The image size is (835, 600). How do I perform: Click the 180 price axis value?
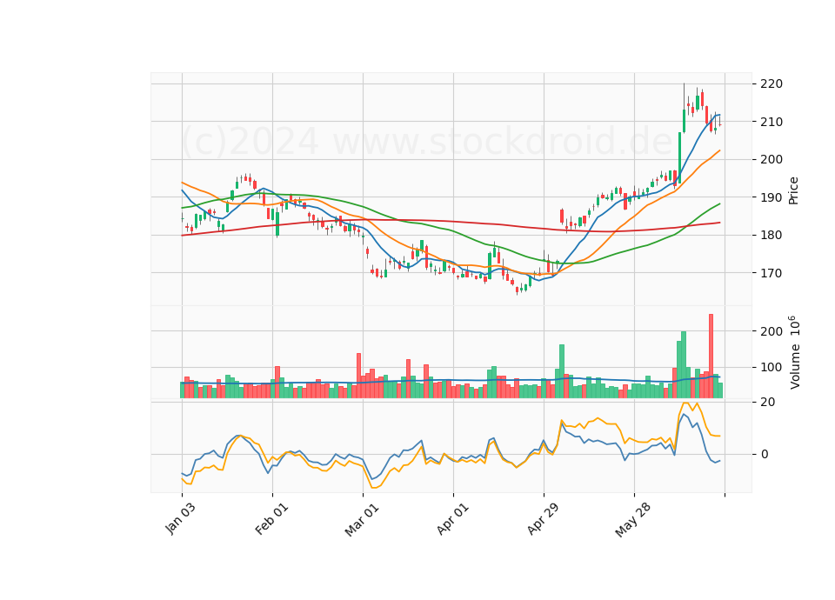(772, 236)
